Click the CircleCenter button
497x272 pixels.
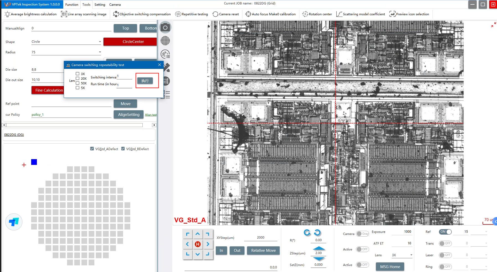[x=130, y=42]
